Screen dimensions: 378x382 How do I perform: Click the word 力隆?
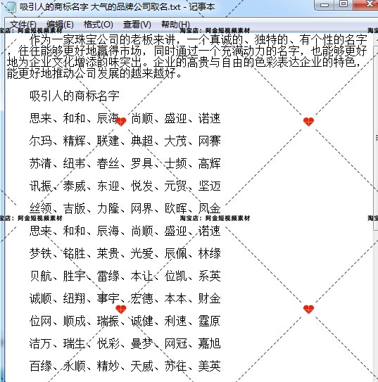(108, 208)
